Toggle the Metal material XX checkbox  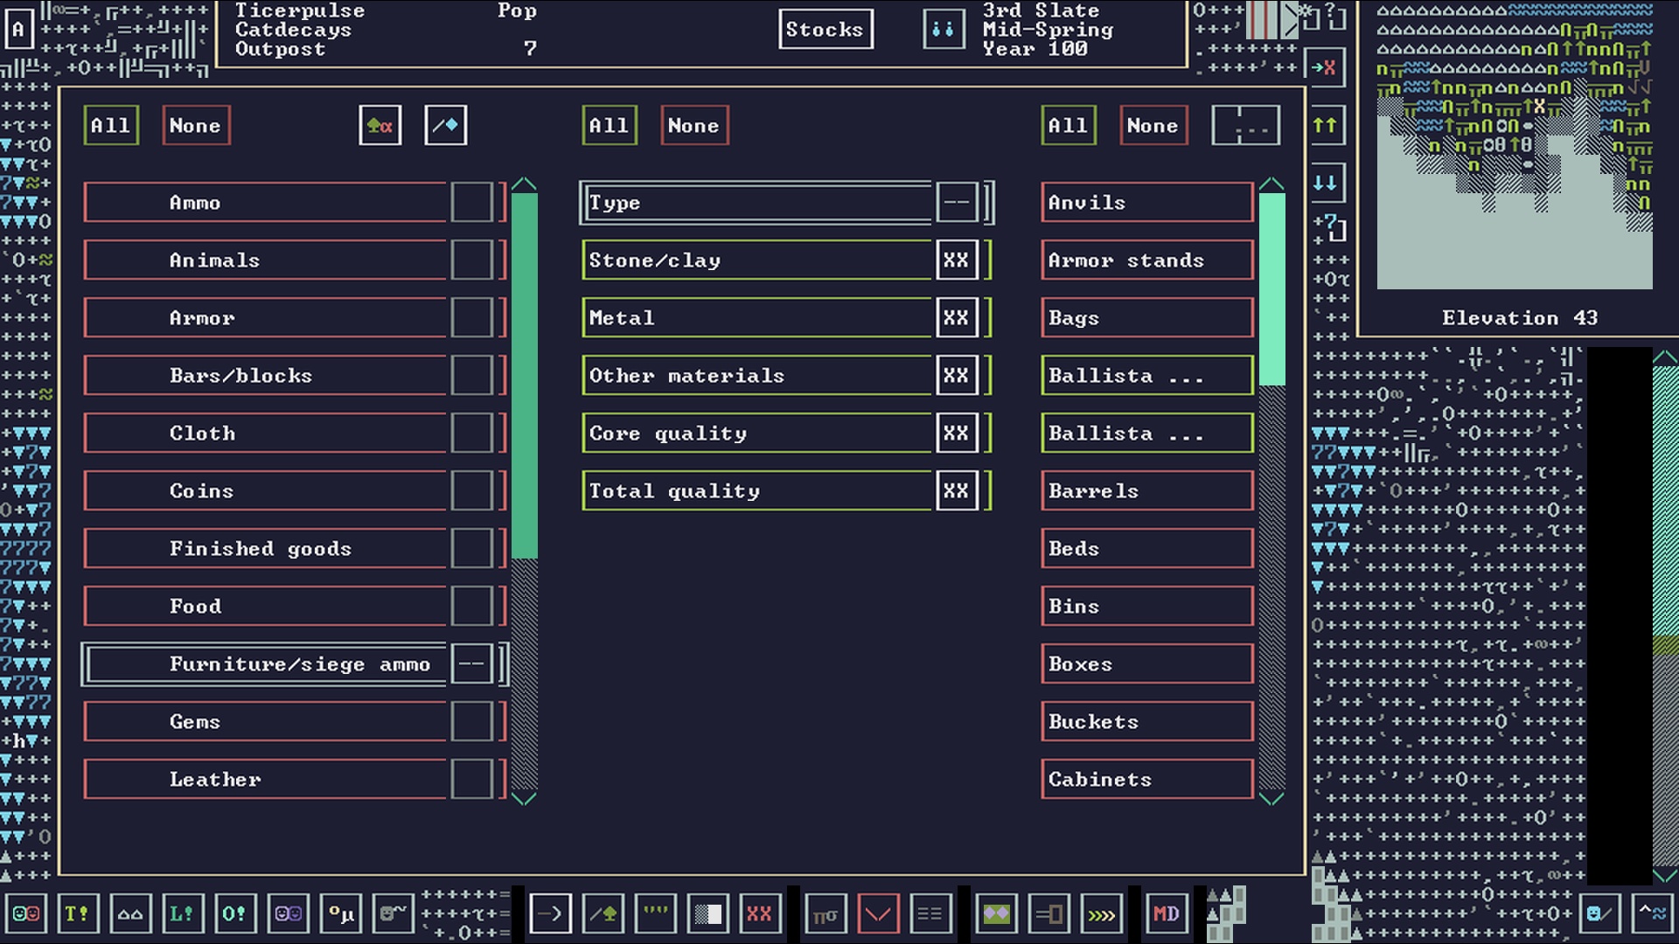point(956,318)
